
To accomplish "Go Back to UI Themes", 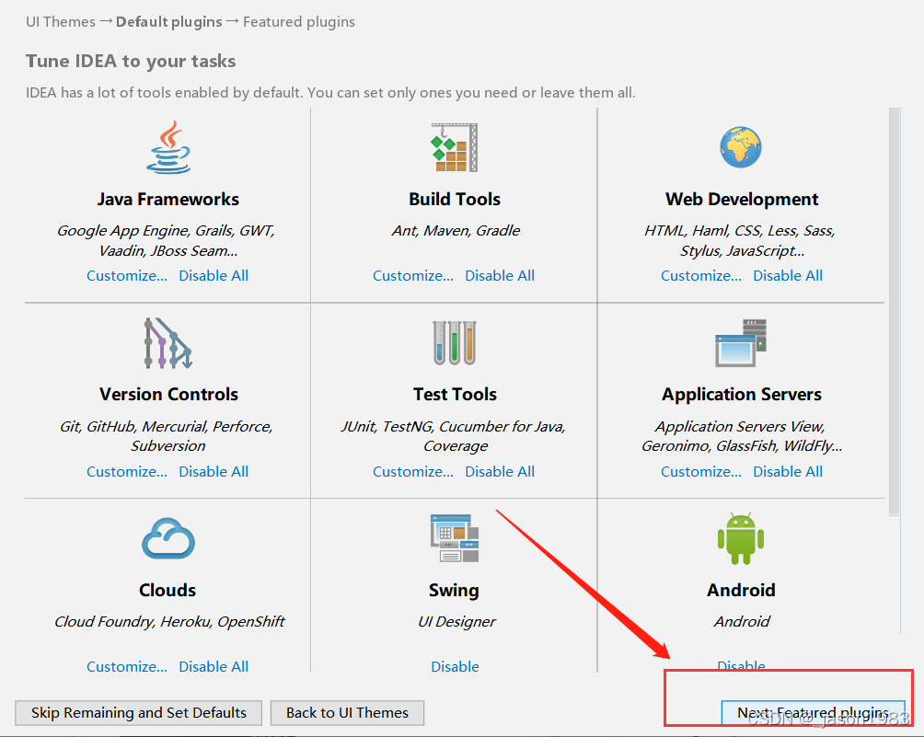I will 347,713.
